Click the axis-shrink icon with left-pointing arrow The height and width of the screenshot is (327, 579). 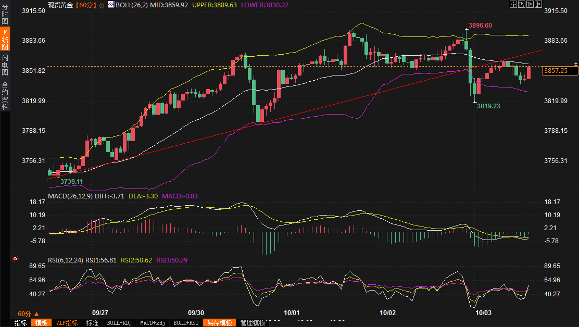tap(522, 4)
